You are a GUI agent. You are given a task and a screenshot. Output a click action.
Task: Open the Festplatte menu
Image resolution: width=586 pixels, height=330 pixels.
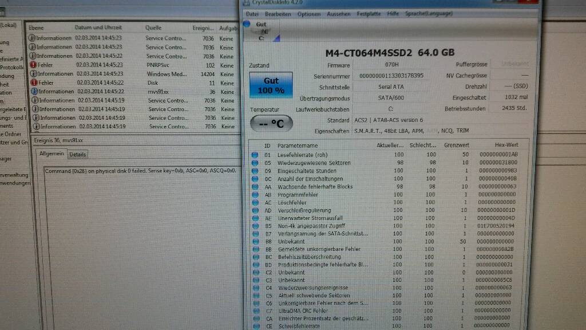pos(369,14)
